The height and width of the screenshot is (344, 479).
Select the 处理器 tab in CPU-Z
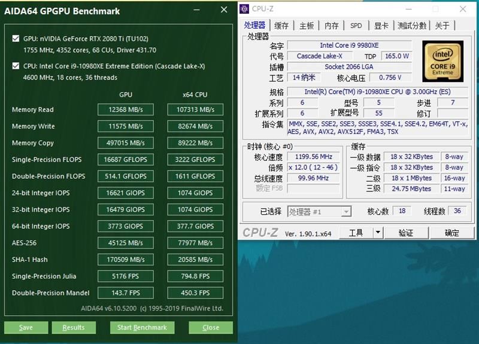pos(254,25)
